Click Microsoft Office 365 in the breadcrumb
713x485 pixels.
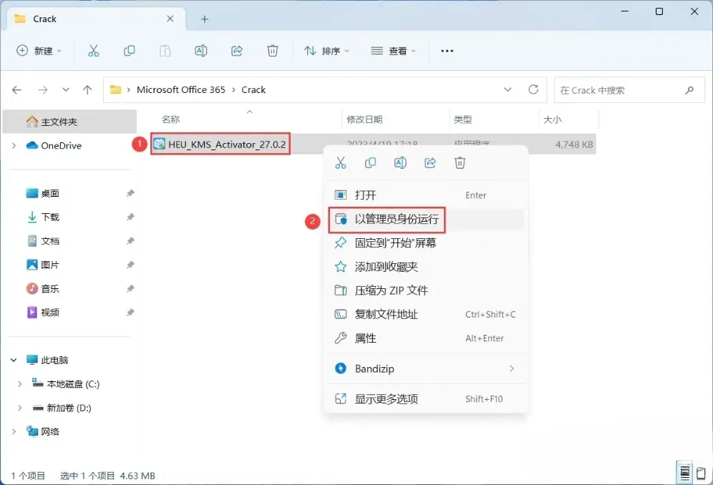pyautogui.click(x=181, y=89)
